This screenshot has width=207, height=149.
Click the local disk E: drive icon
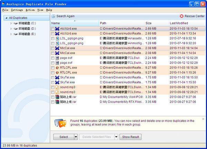point(16,34)
